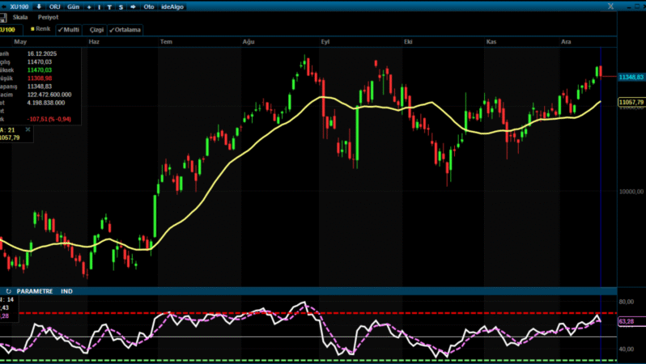Open the Gün period dropdown
Screen dimensions: 646x364
[73, 6]
